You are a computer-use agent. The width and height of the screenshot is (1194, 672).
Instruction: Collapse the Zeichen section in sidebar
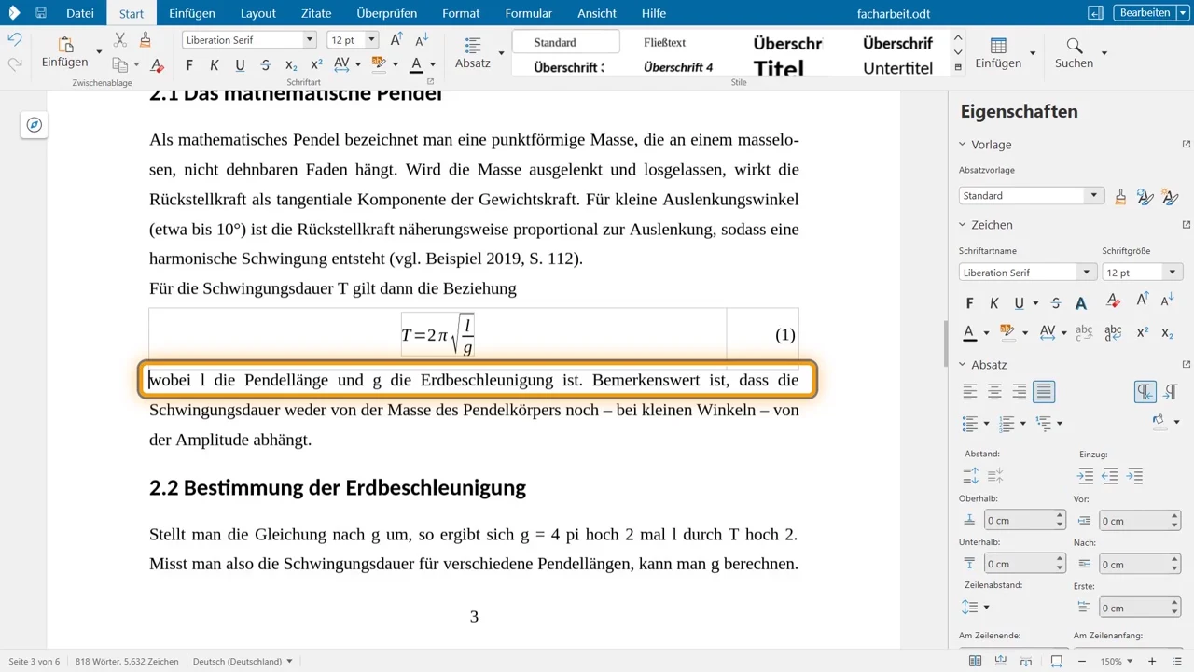pos(964,225)
